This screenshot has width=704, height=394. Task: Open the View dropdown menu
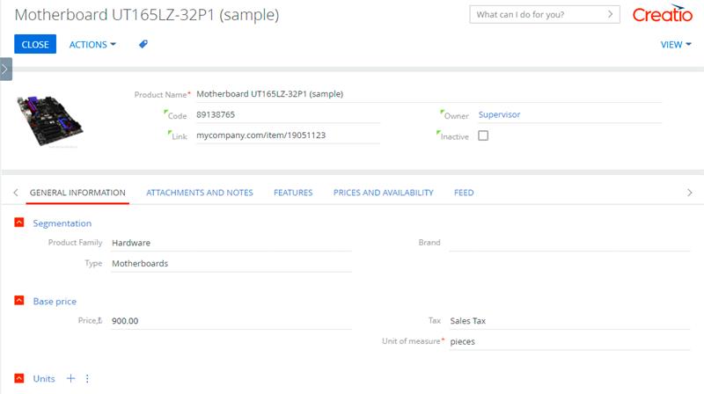pyautogui.click(x=676, y=45)
